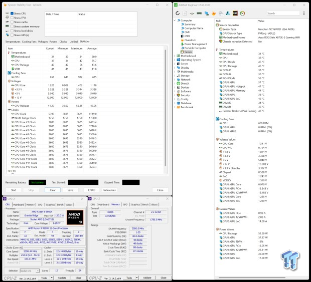Click the Report page icon in AIDA64 toolbar
The height and width of the screenshot is (282, 311).
click(185, 13)
